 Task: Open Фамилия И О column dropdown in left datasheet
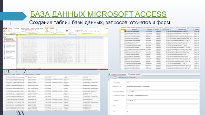click(42, 37)
